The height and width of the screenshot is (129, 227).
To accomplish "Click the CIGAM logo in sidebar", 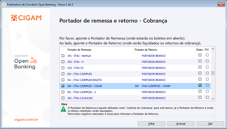I will [x=26, y=18].
